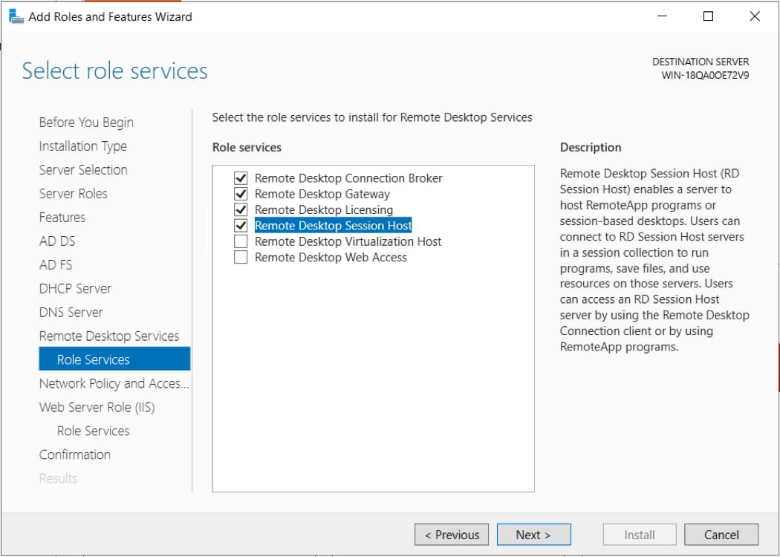Screen dimensions: 780x557
Task: Uncheck the Remote Desktop Gateway checkbox
Action: pos(240,194)
